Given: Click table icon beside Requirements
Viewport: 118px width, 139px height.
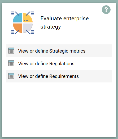Looking at the screenshot, I should click(11, 76).
